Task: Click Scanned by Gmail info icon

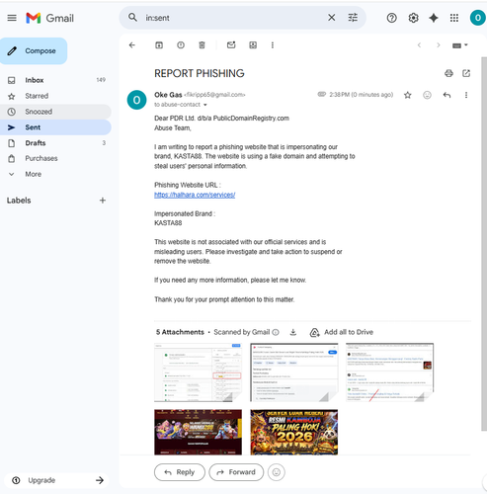Action: [276, 332]
